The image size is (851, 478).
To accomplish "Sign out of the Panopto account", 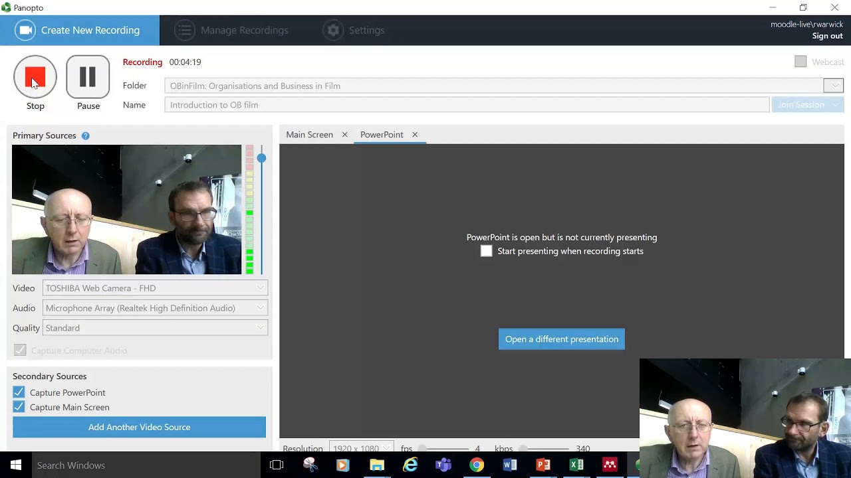I will (x=827, y=36).
